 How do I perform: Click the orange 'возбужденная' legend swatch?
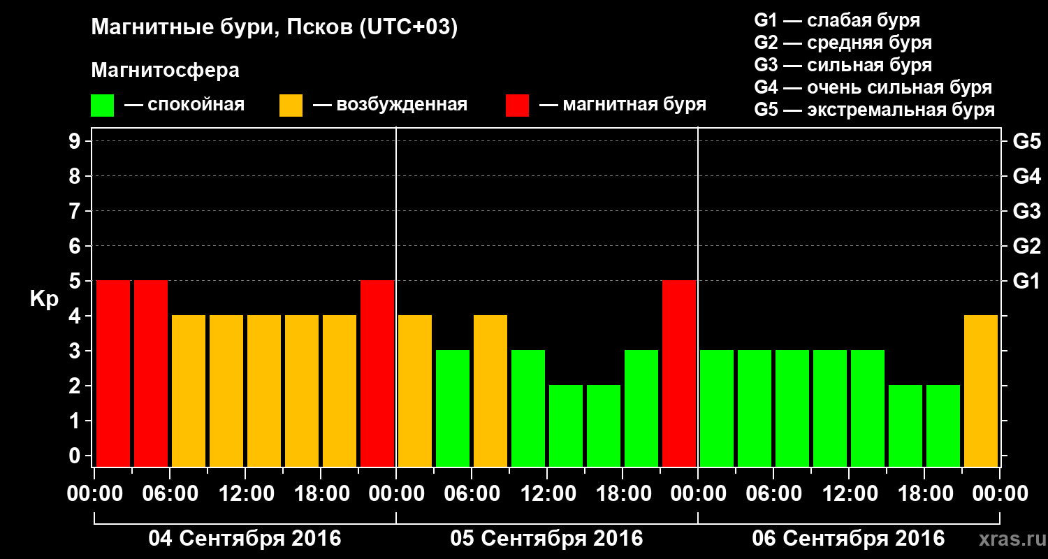(291, 106)
